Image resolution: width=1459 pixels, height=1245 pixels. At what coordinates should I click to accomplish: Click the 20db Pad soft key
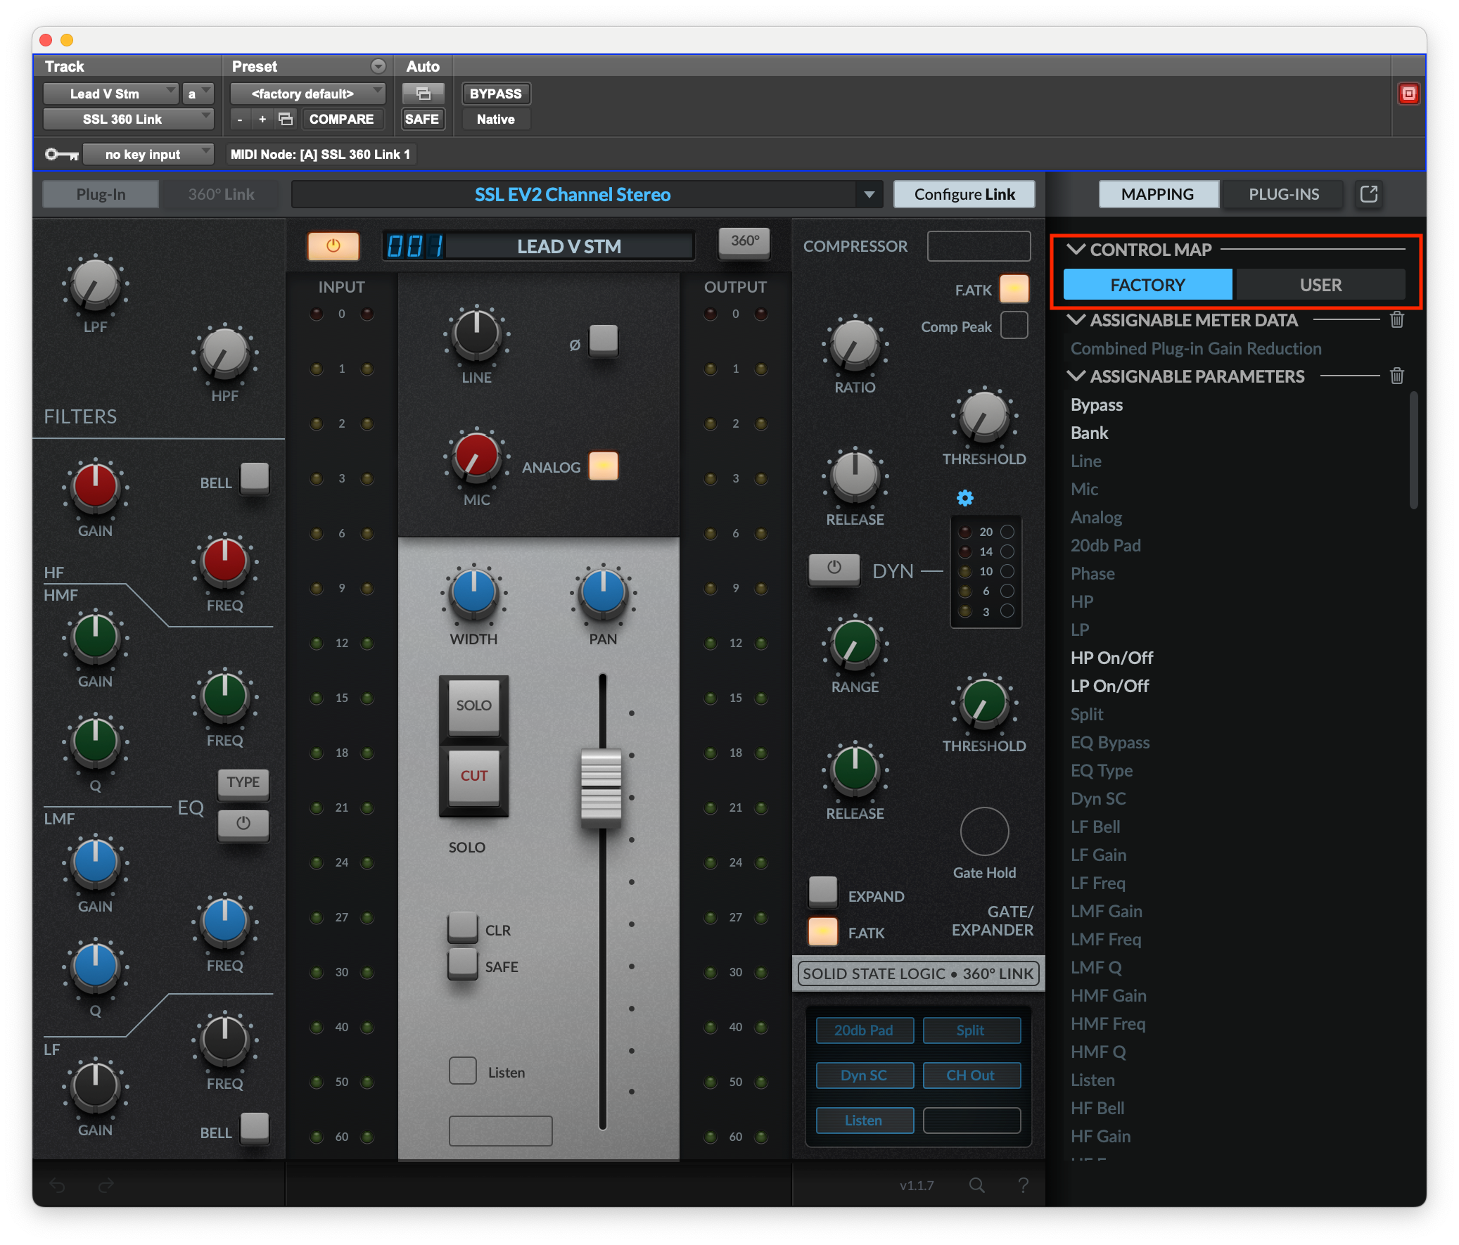click(x=864, y=1030)
